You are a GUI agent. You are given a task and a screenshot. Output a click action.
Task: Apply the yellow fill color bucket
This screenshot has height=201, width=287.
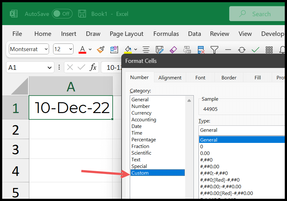pos(128,50)
